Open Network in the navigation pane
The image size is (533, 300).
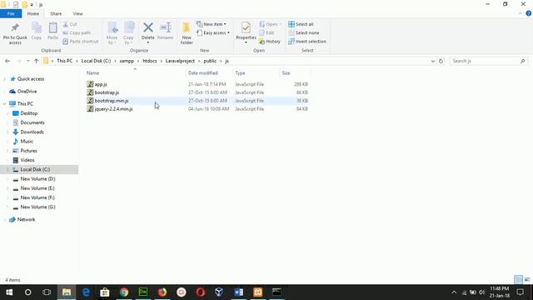tap(26, 219)
